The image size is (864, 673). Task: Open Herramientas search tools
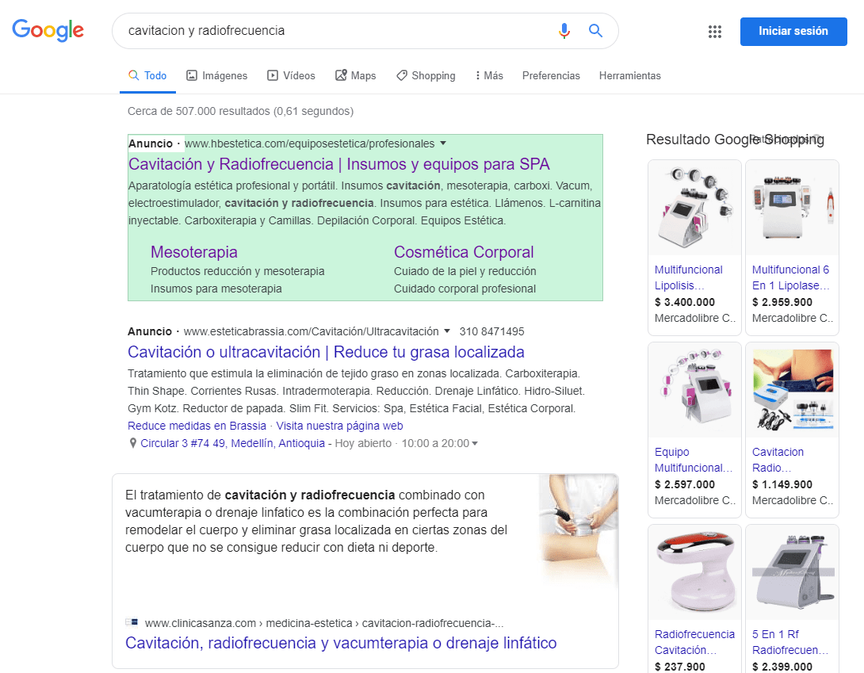629,76
